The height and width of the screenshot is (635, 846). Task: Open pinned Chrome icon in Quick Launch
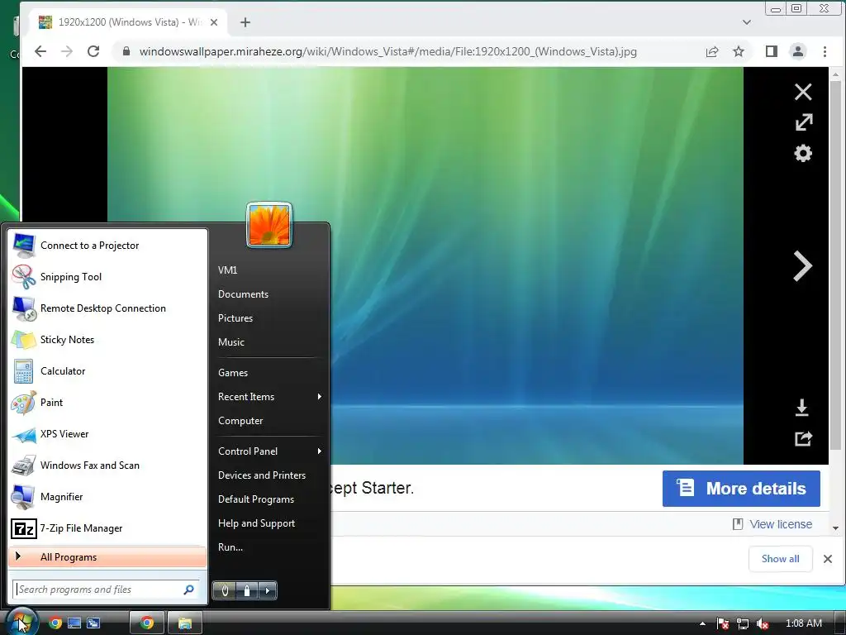coord(55,623)
